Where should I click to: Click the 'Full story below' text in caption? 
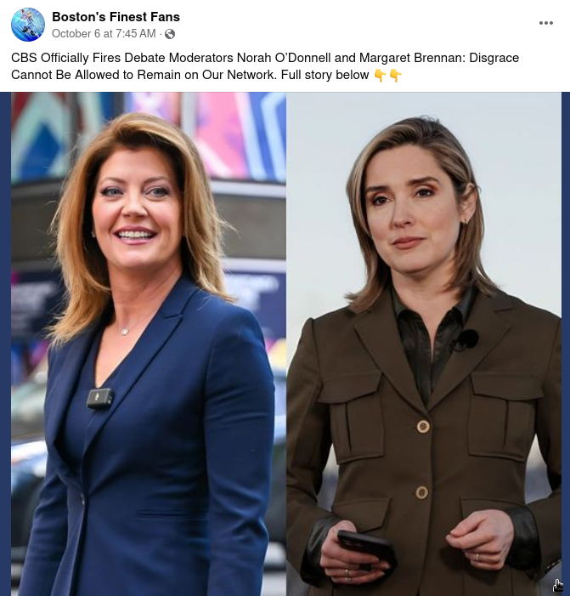pos(325,75)
